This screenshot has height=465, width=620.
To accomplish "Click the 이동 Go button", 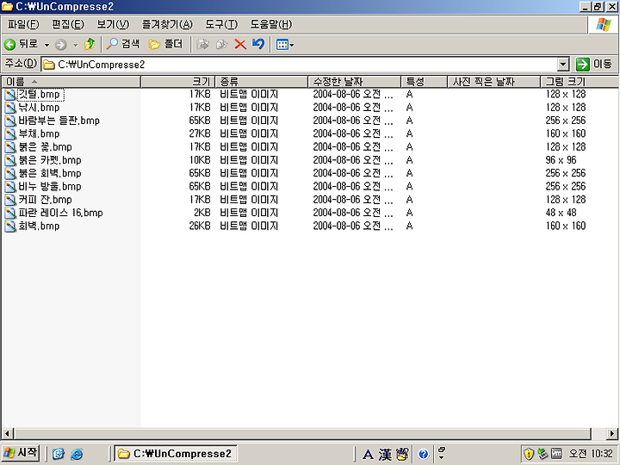I will tap(594, 64).
